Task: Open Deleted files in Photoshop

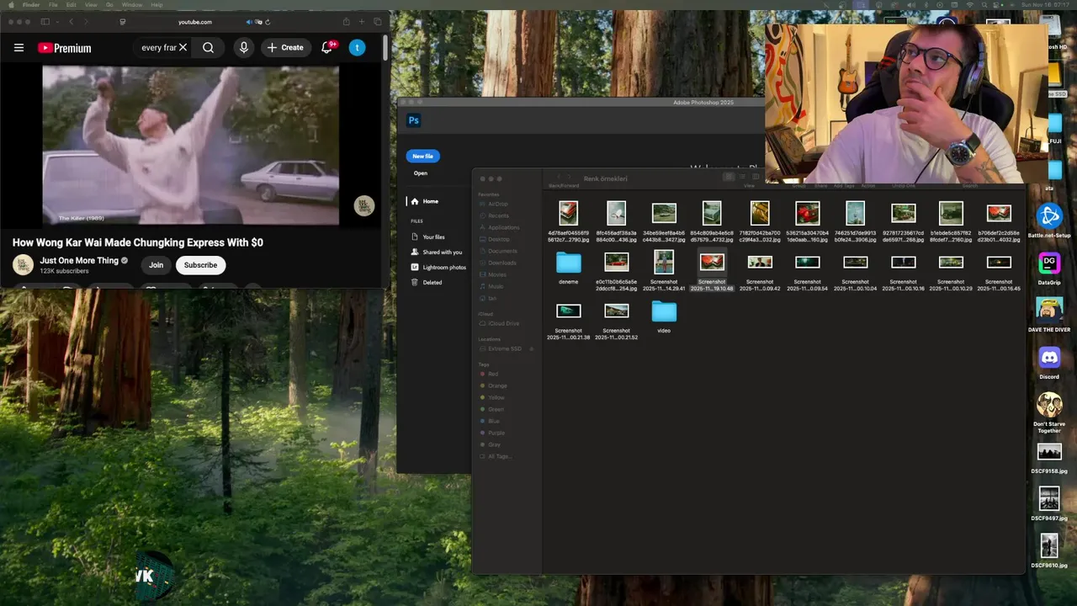Action: click(427, 283)
